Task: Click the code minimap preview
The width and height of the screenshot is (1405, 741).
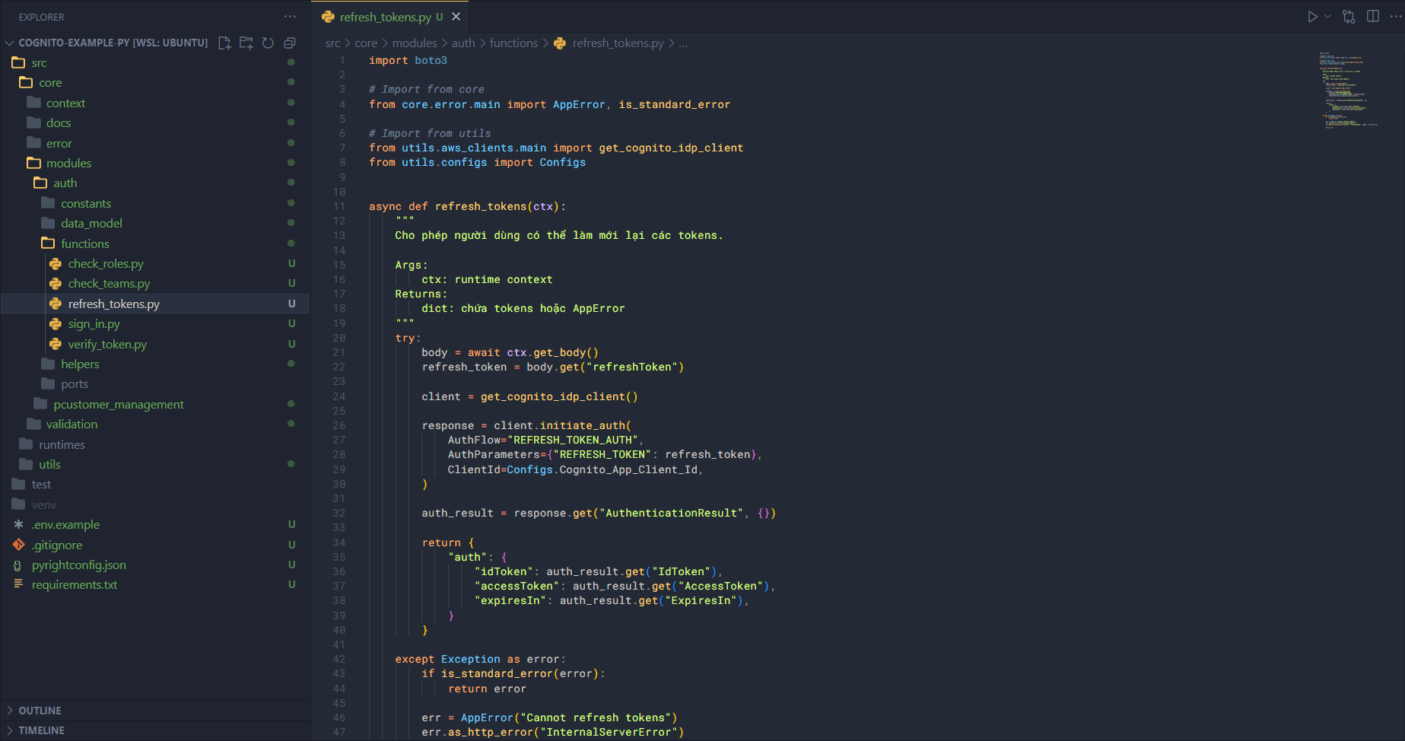Action: (1350, 90)
